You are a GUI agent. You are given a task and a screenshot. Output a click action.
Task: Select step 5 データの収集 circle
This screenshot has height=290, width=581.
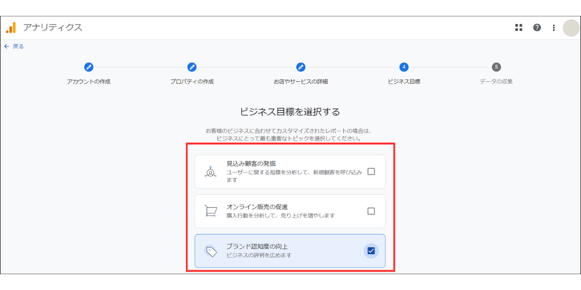click(496, 67)
